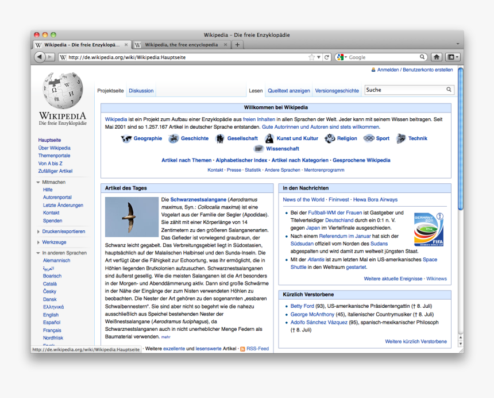
Task: Click the RSS-Feed icon at the bottom
Action: tap(243, 348)
